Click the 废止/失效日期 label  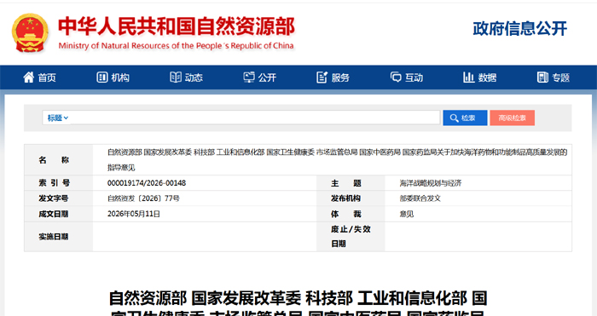(x=351, y=236)
